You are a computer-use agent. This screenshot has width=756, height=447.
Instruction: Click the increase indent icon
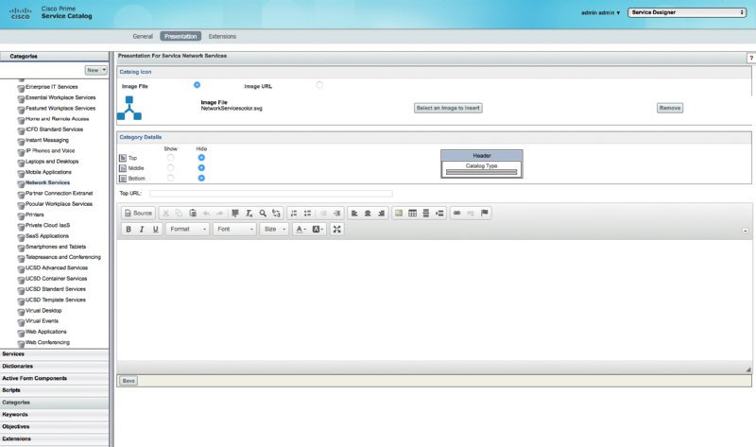click(x=337, y=214)
